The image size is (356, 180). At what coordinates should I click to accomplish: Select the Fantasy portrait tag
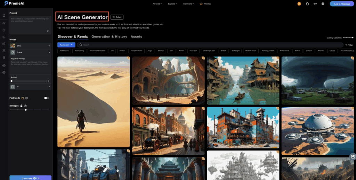[x=268, y=51]
